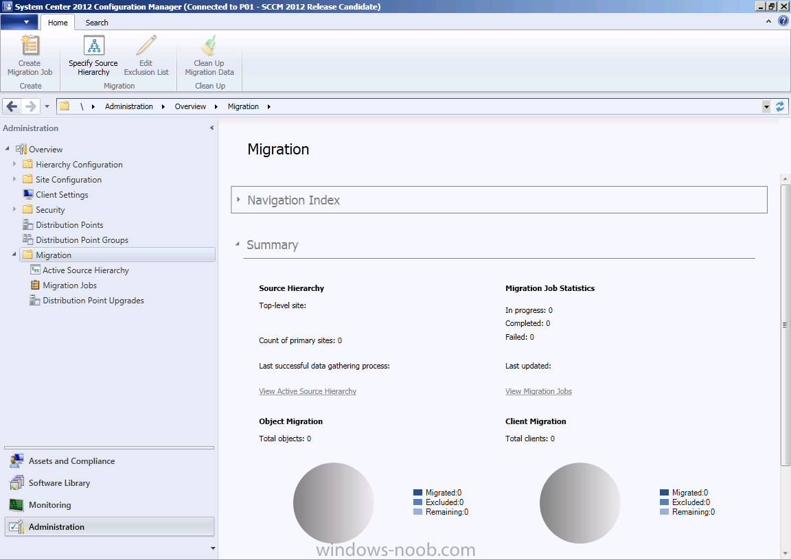This screenshot has width=791, height=560.
Task: Select Active Source Hierarchy tree item
Action: (x=86, y=270)
